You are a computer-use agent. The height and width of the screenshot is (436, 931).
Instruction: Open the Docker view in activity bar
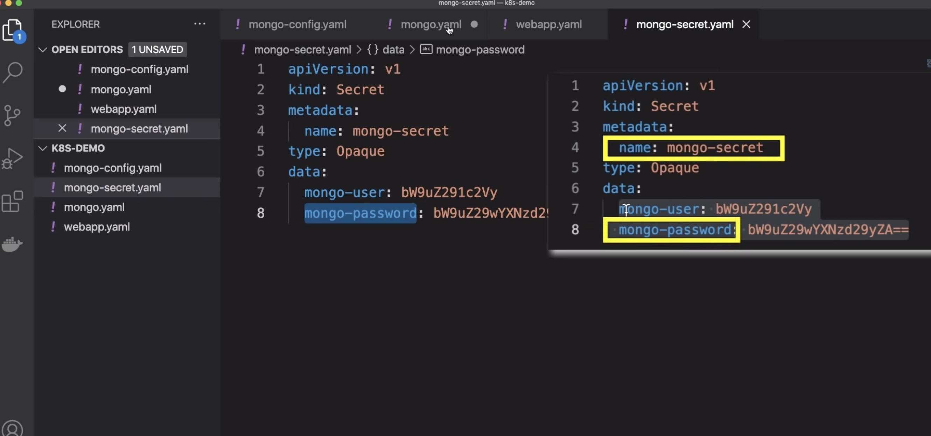(12, 245)
